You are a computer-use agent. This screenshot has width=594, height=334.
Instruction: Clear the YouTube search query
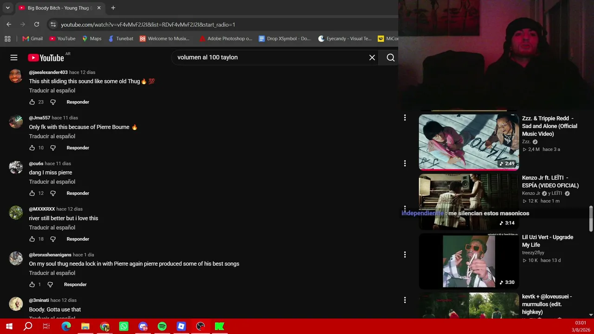coord(372,58)
